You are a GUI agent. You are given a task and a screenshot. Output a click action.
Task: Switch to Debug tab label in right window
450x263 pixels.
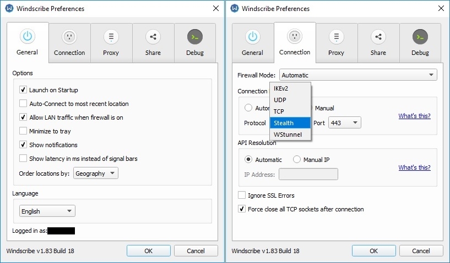point(420,53)
